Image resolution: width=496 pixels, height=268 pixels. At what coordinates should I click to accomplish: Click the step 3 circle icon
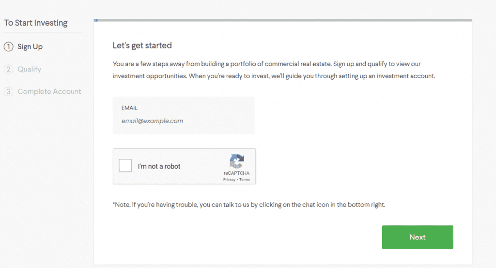[9, 91]
